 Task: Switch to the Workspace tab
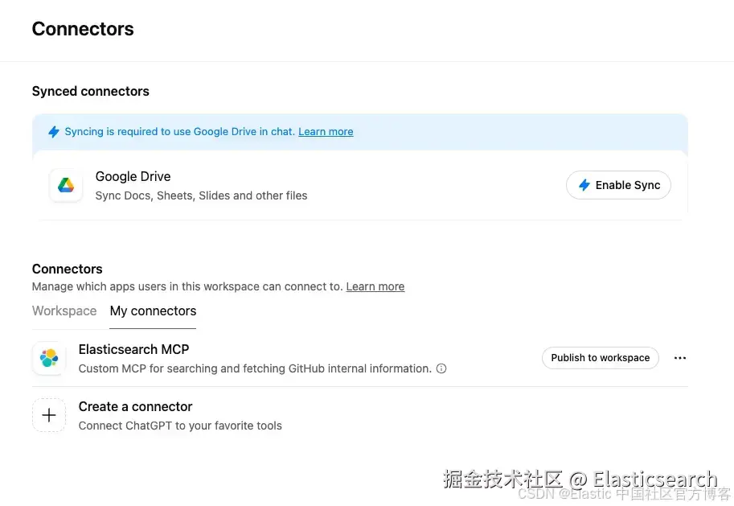64,311
